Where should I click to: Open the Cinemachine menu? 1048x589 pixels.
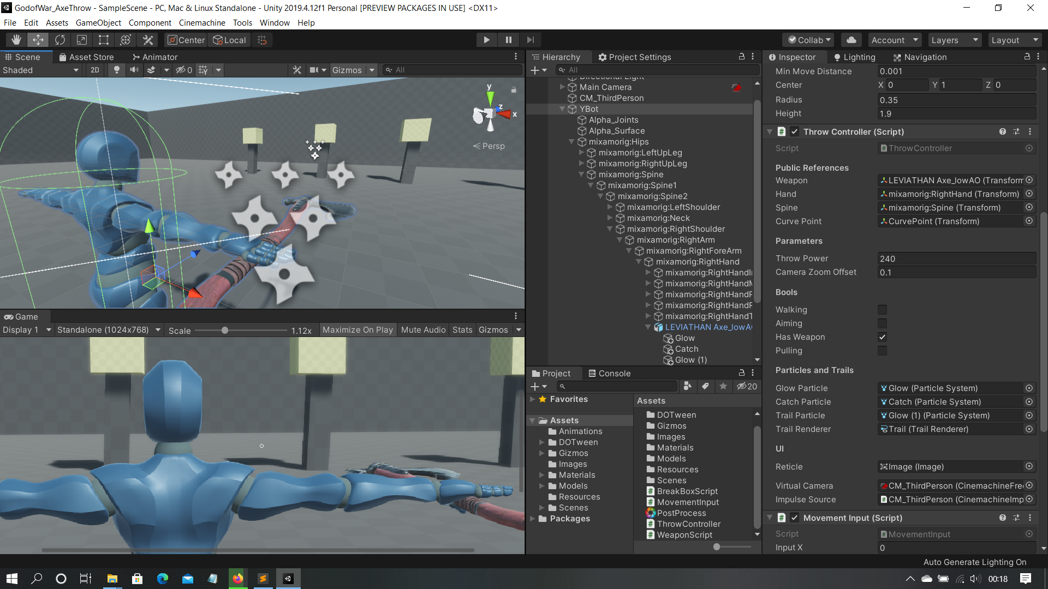coord(202,22)
